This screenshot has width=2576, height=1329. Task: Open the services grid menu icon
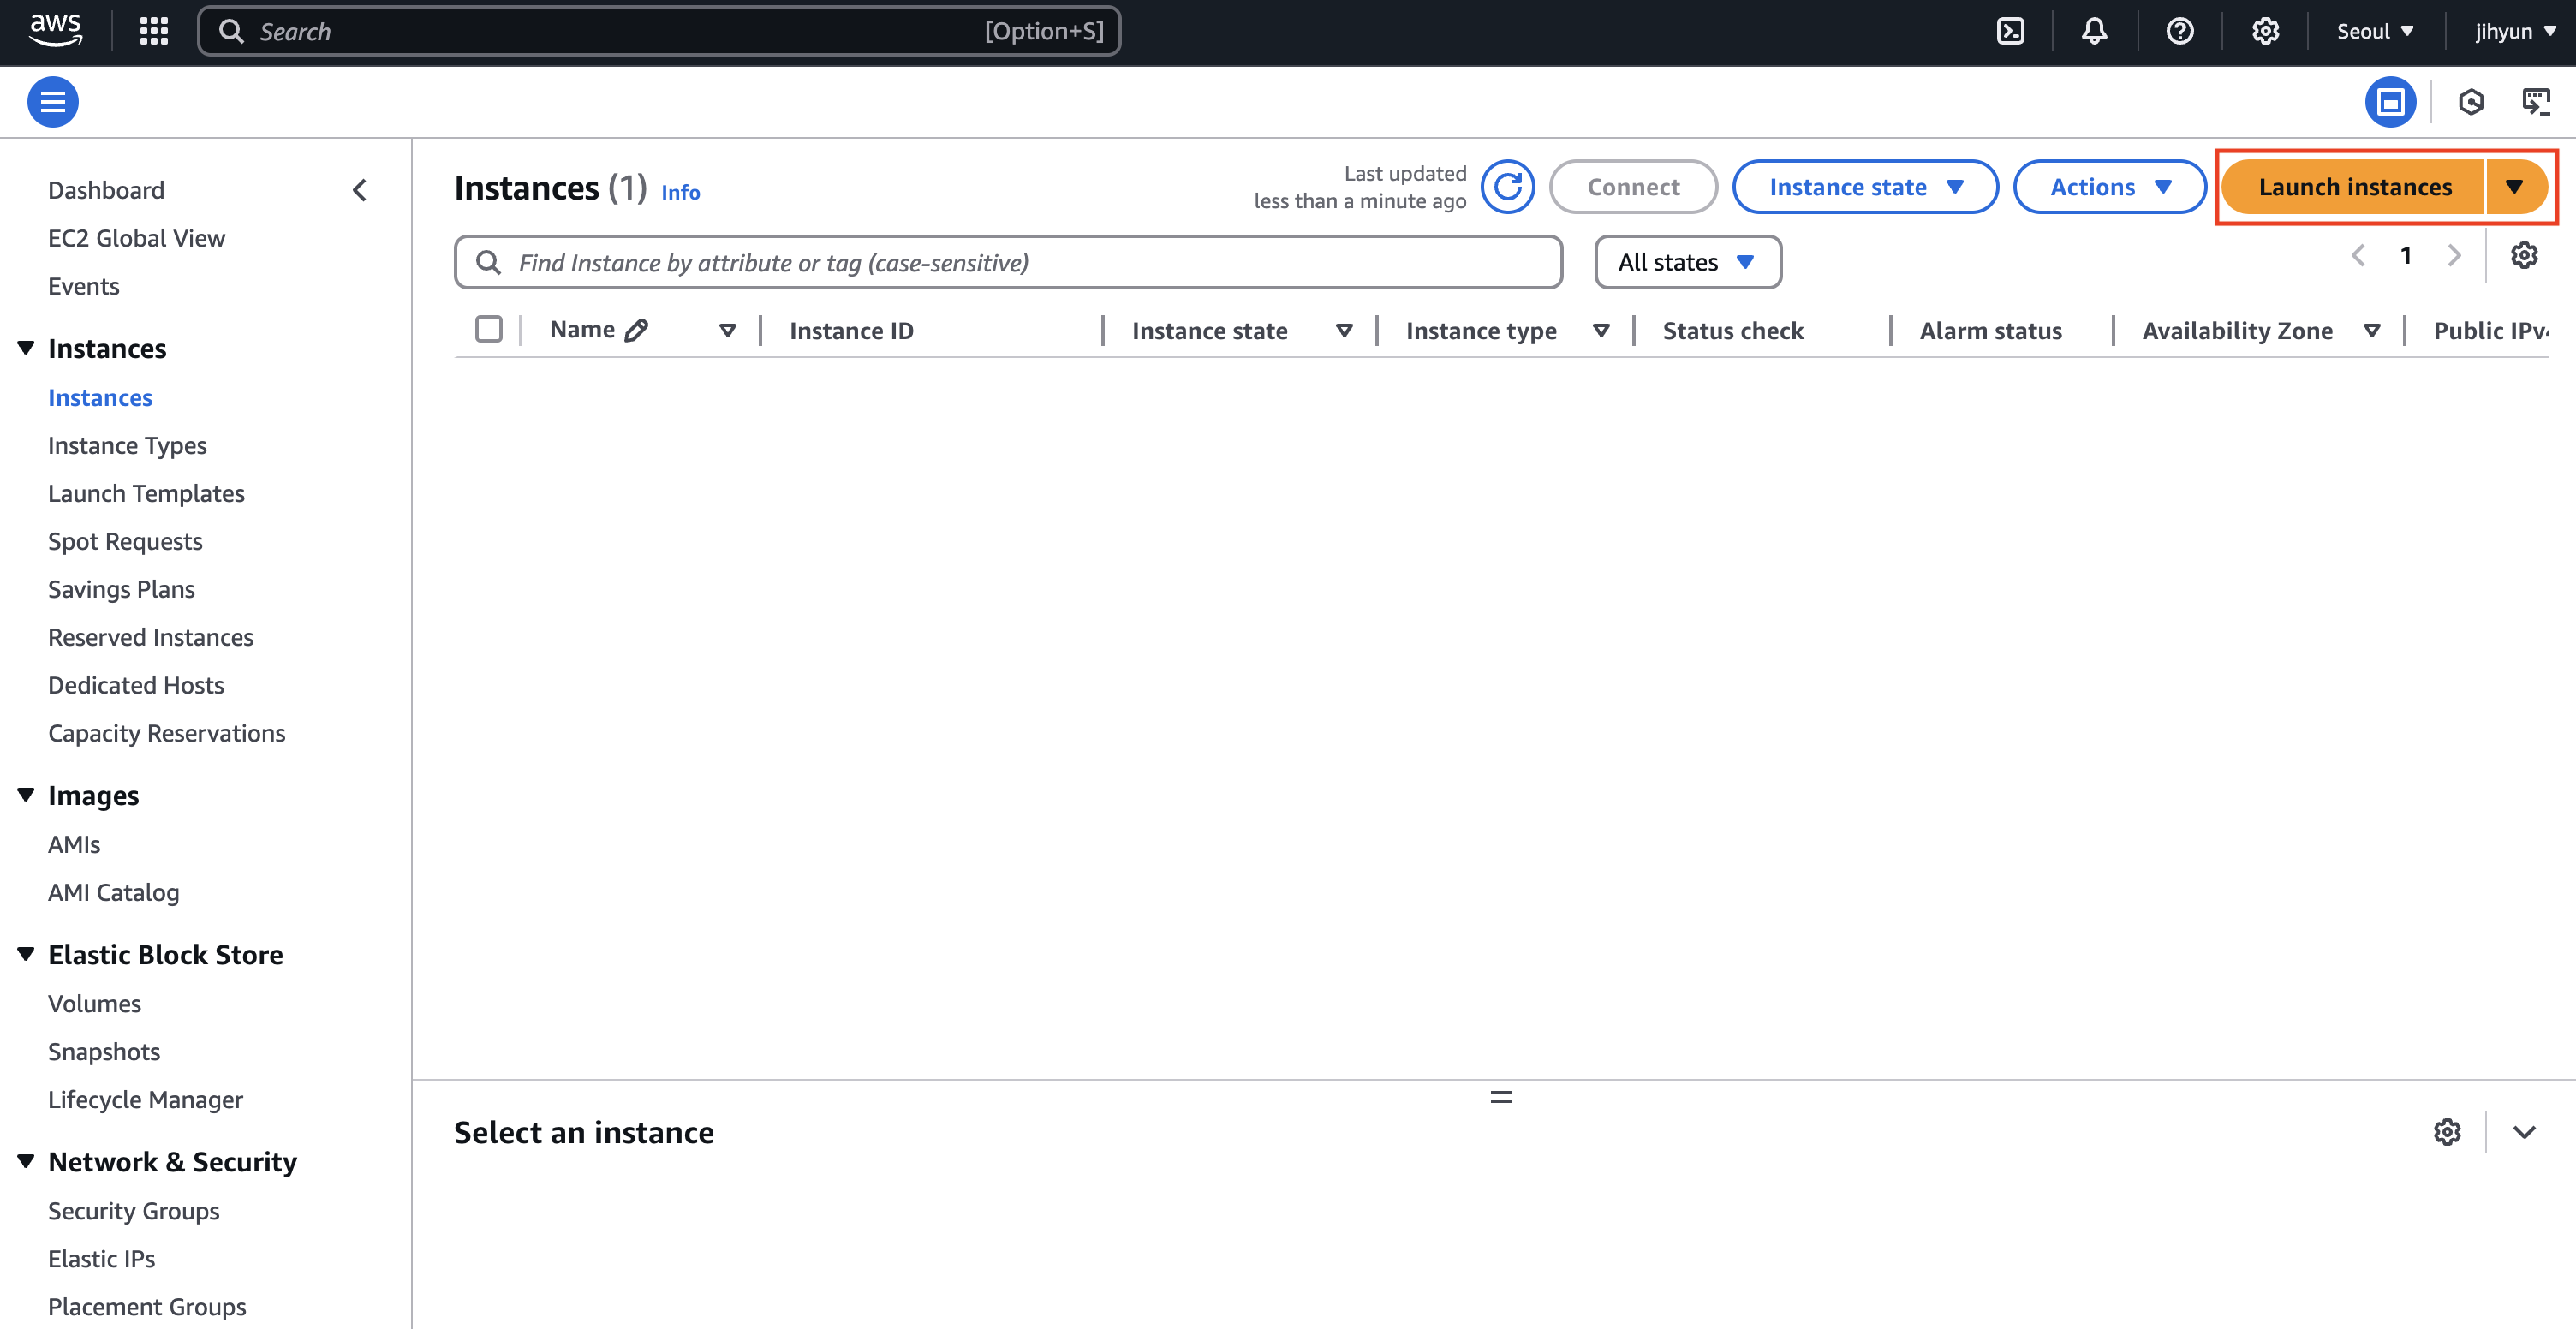(154, 31)
